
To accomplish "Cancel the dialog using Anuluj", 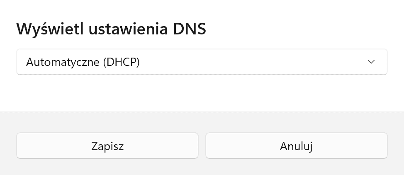I will pyautogui.click(x=296, y=146).
